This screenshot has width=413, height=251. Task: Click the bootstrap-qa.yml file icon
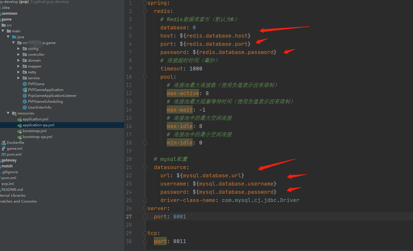point(19,137)
